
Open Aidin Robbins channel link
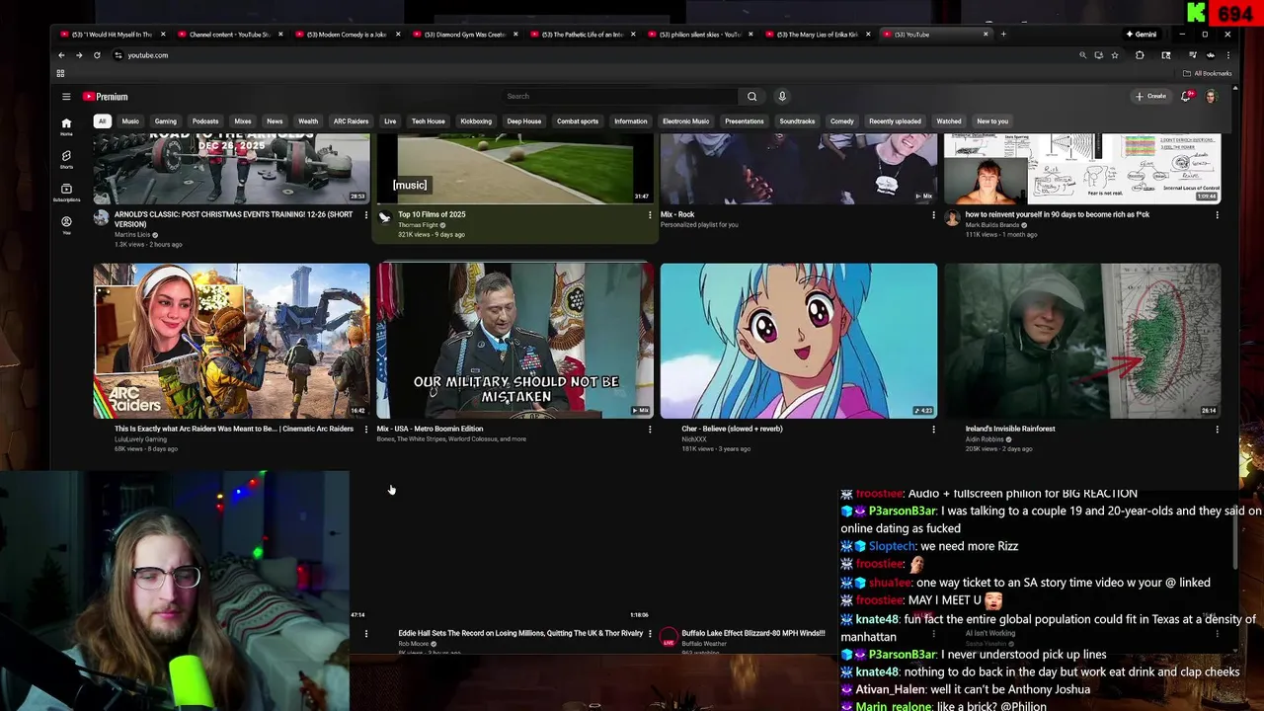(985, 439)
